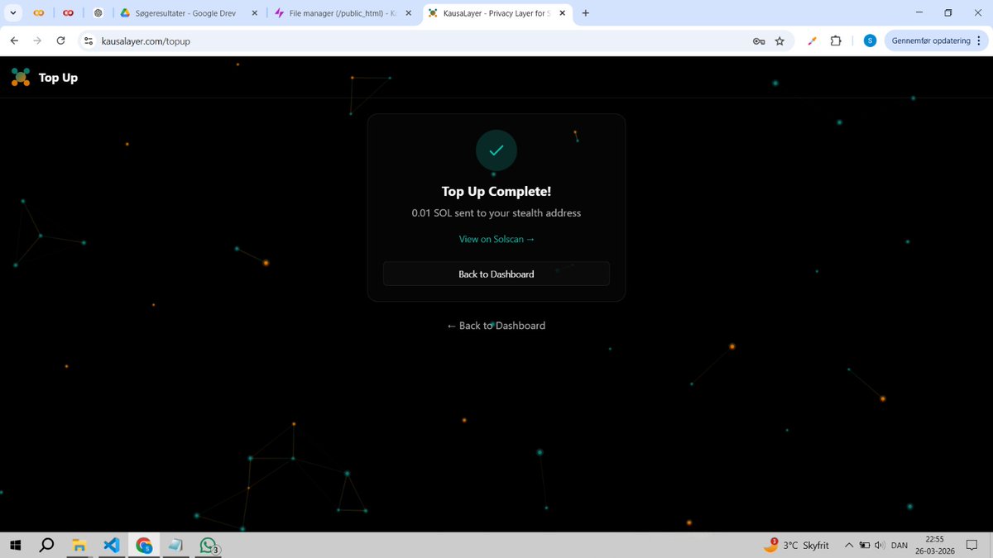Switch to the second pinned red-icon tab

pos(68,13)
